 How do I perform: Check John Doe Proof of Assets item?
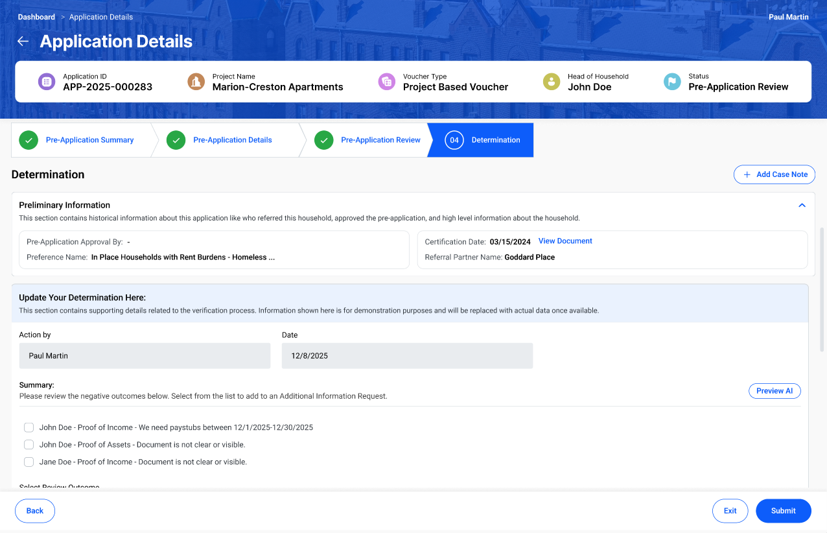click(x=29, y=445)
